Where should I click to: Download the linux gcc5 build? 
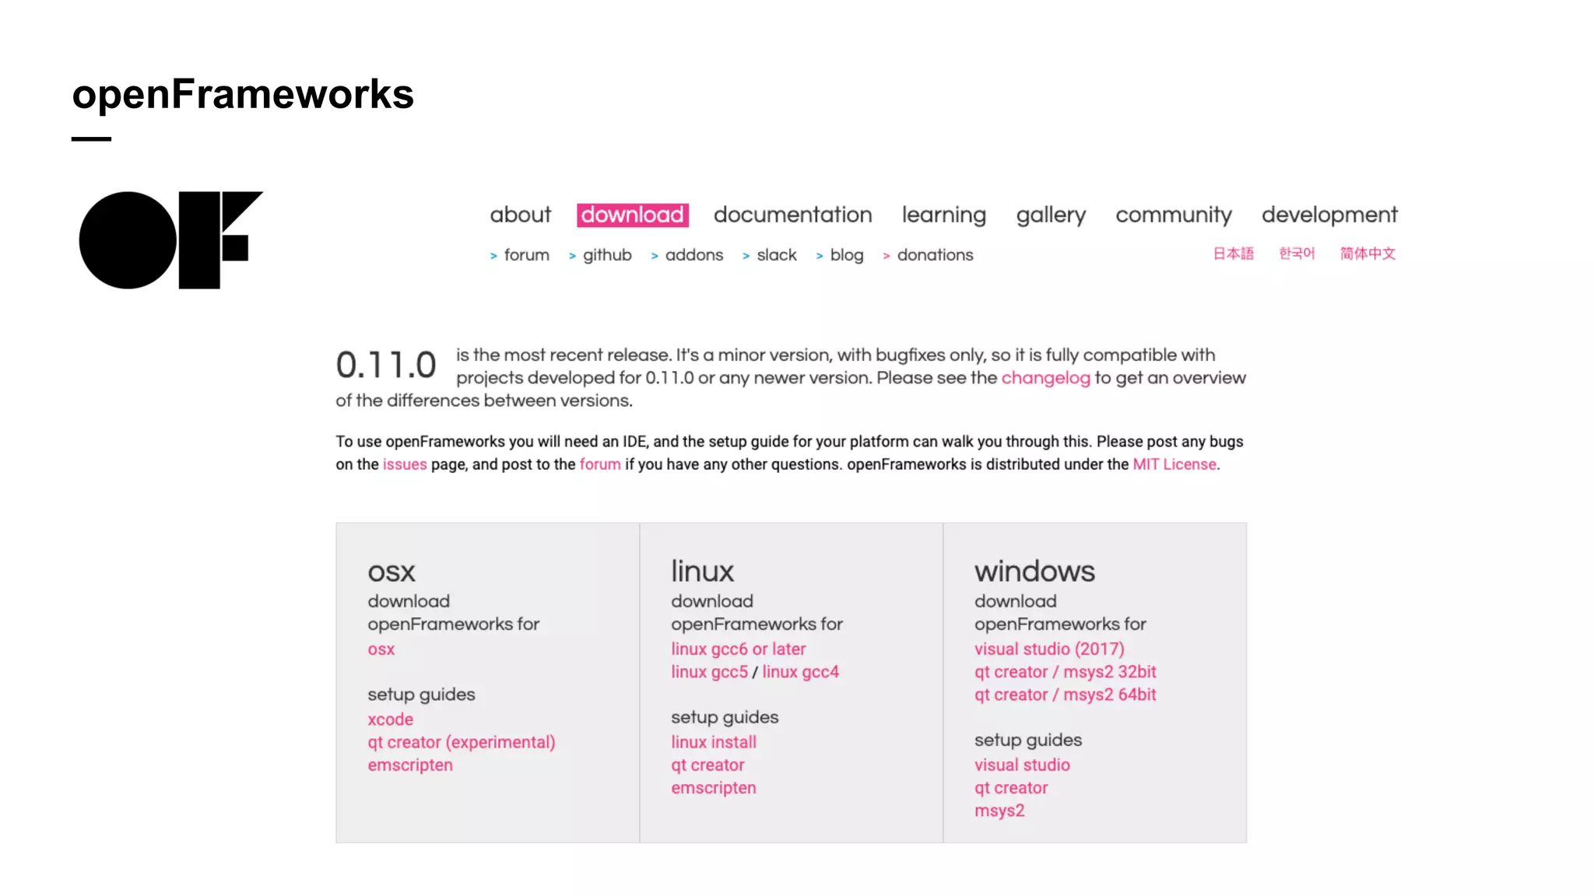click(x=709, y=672)
